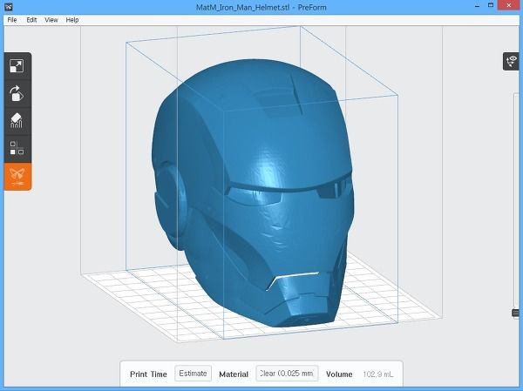Click the Material label
Screen dimensions: 523x391
click(234, 374)
